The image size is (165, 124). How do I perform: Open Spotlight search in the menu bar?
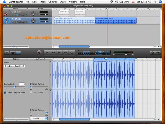pyautogui.click(x=160, y=2)
